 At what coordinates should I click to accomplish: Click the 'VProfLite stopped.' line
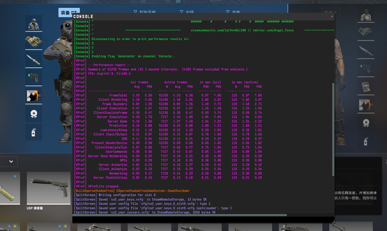(97, 186)
